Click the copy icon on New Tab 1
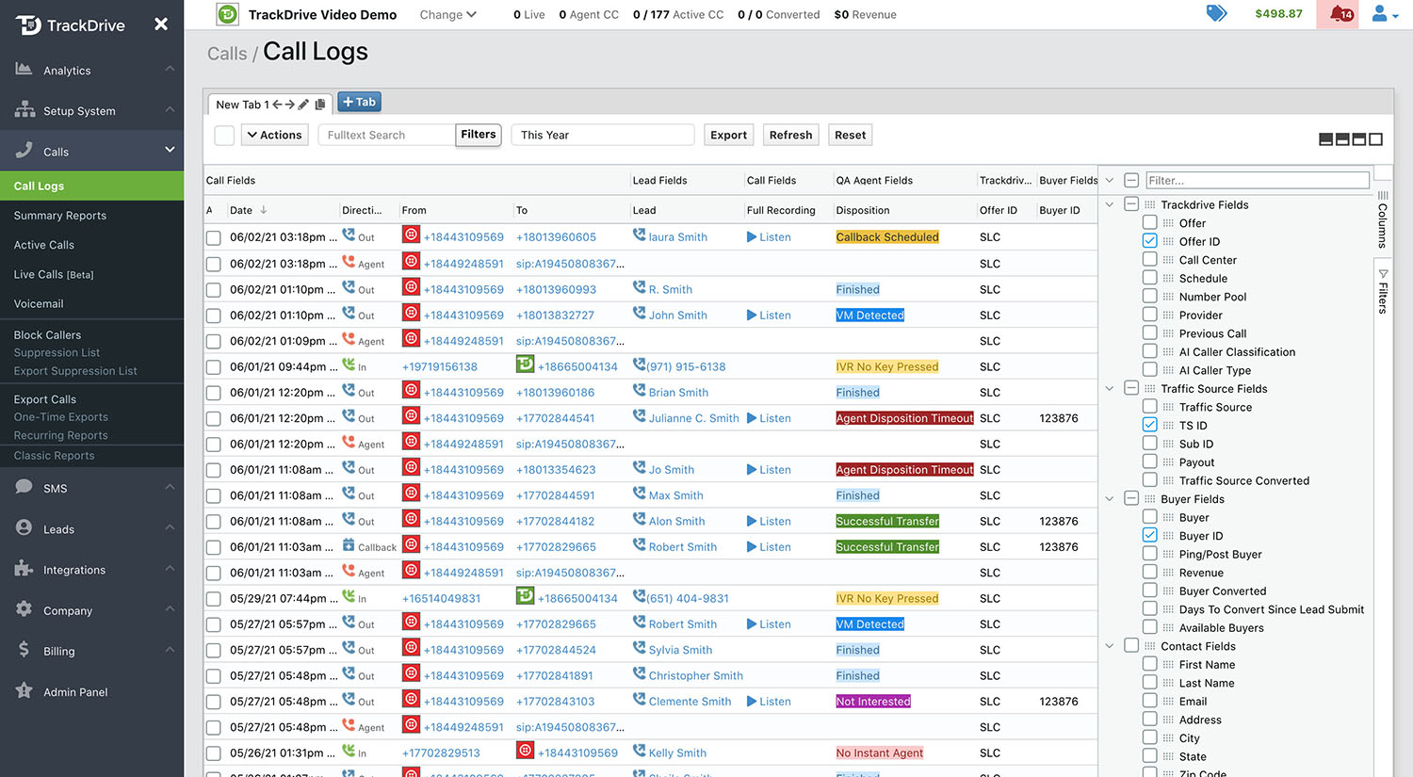The height and width of the screenshot is (777, 1413). click(320, 105)
